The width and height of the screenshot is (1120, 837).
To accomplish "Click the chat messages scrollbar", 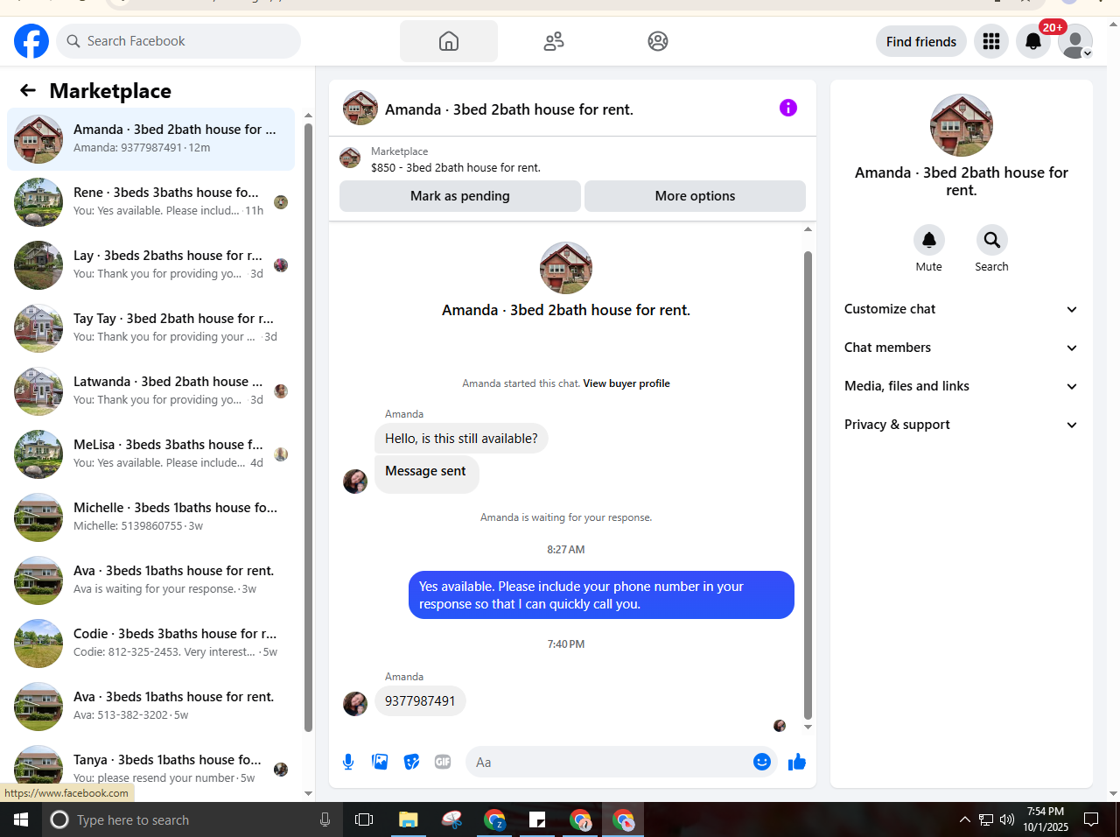I will pos(808,485).
